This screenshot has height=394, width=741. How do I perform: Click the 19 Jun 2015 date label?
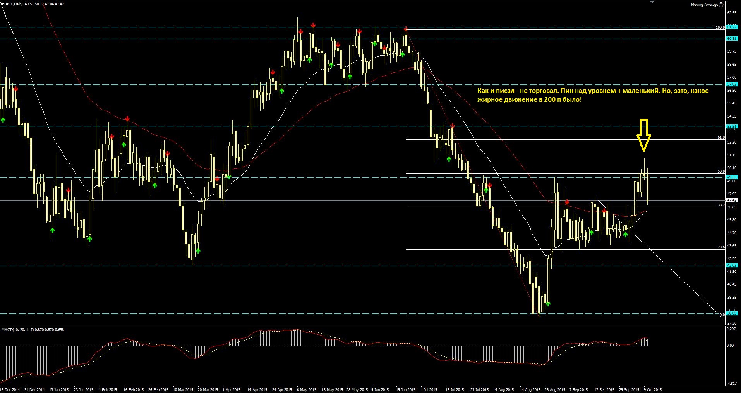pyautogui.click(x=406, y=390)
